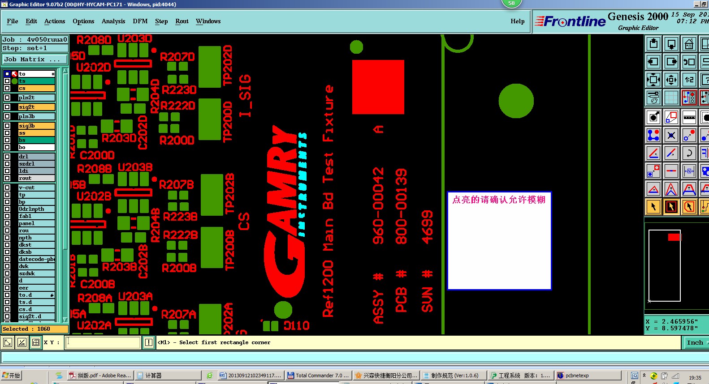The height and width of the screenshot is (384, 709).
Task: Open the Edit menu
Action: click(x=31, y=21)
